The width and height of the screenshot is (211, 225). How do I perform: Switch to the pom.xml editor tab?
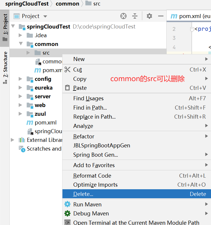[189, 16]
